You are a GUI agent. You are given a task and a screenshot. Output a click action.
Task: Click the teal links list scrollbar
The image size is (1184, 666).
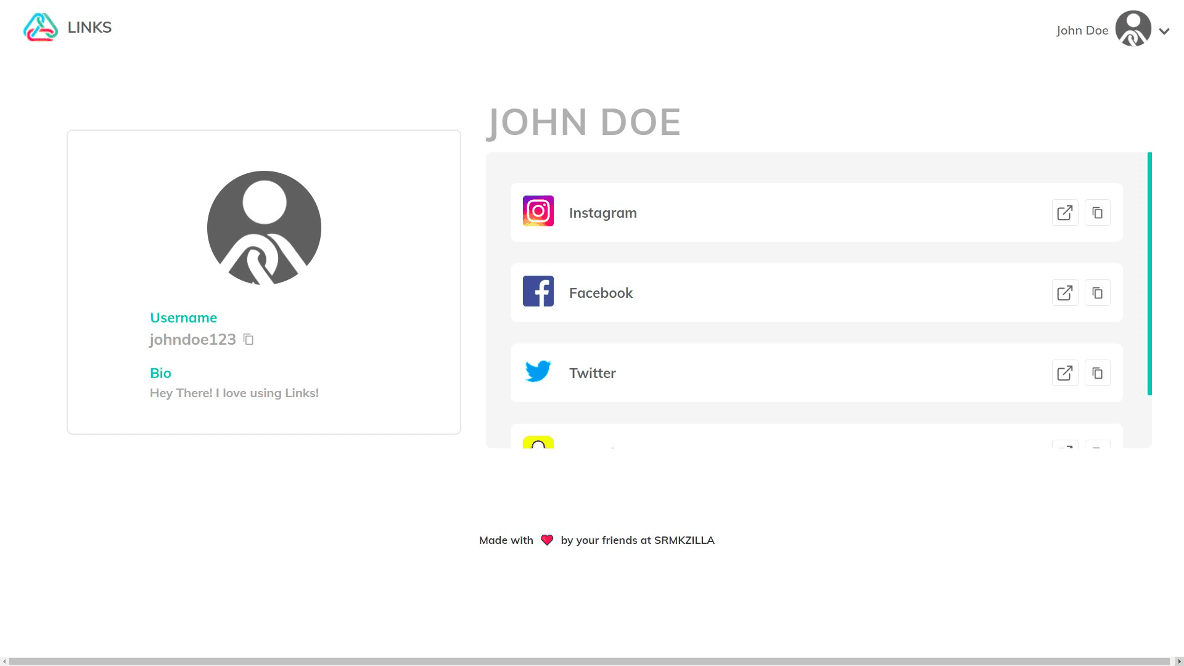pos(1149,274)
